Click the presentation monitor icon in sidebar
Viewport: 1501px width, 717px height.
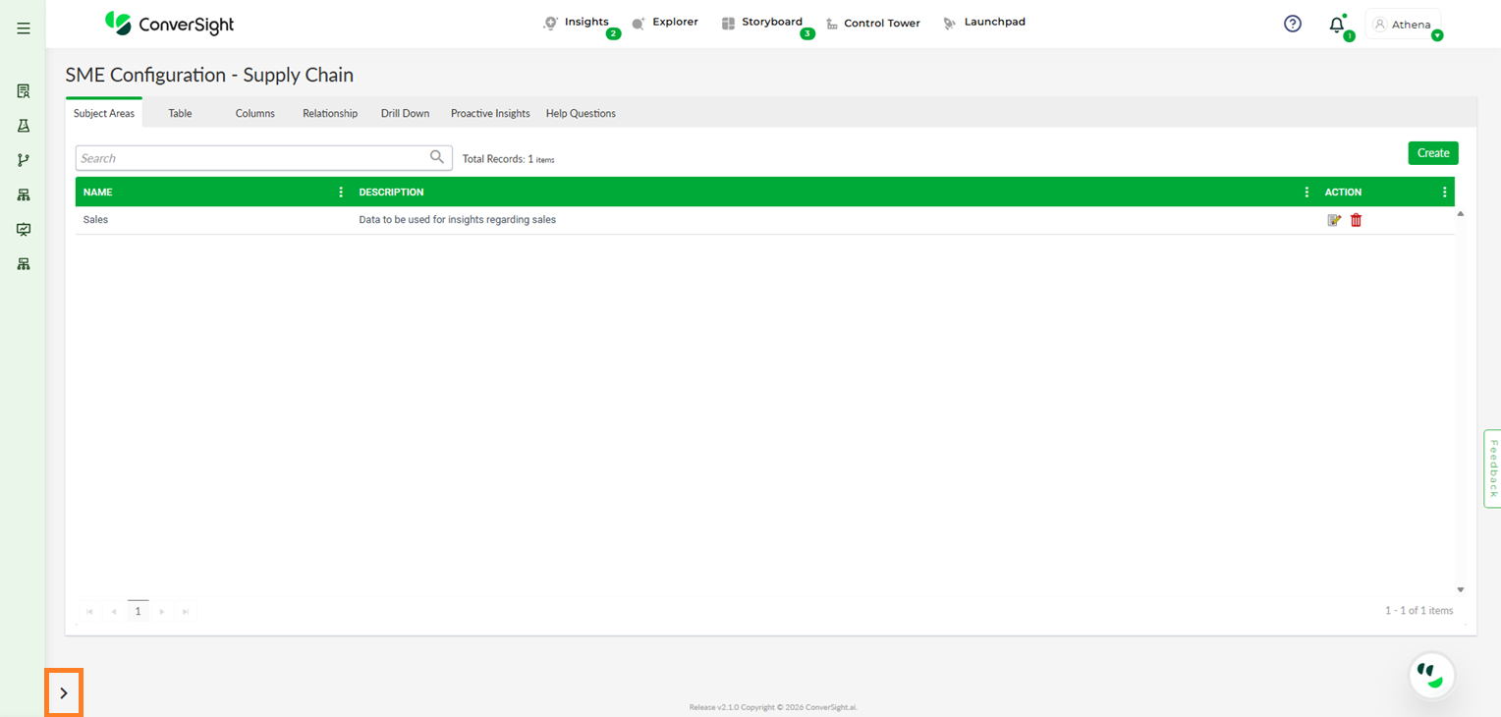point(24,229)
